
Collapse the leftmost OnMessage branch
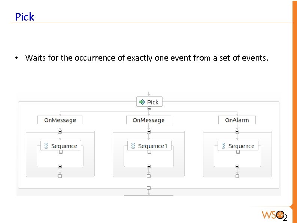(60, 131)
